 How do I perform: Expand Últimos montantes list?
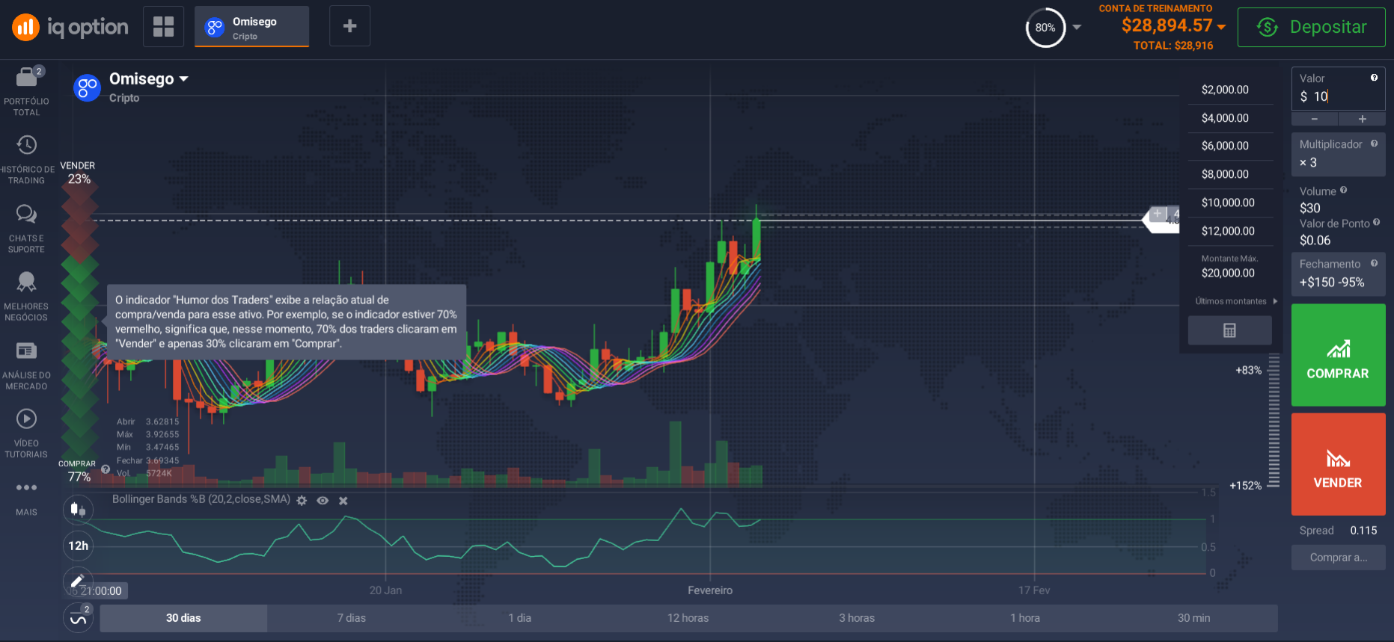tap(1236, 301)
